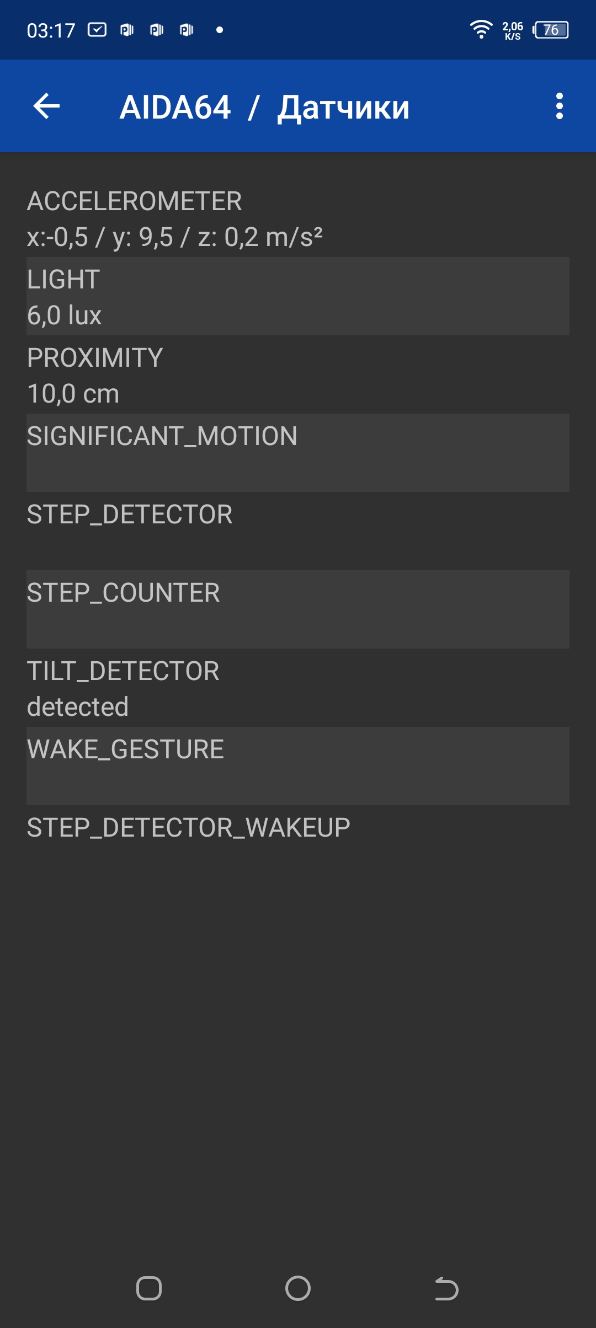Tap the network speed K/S indicator

coord(513,31)
